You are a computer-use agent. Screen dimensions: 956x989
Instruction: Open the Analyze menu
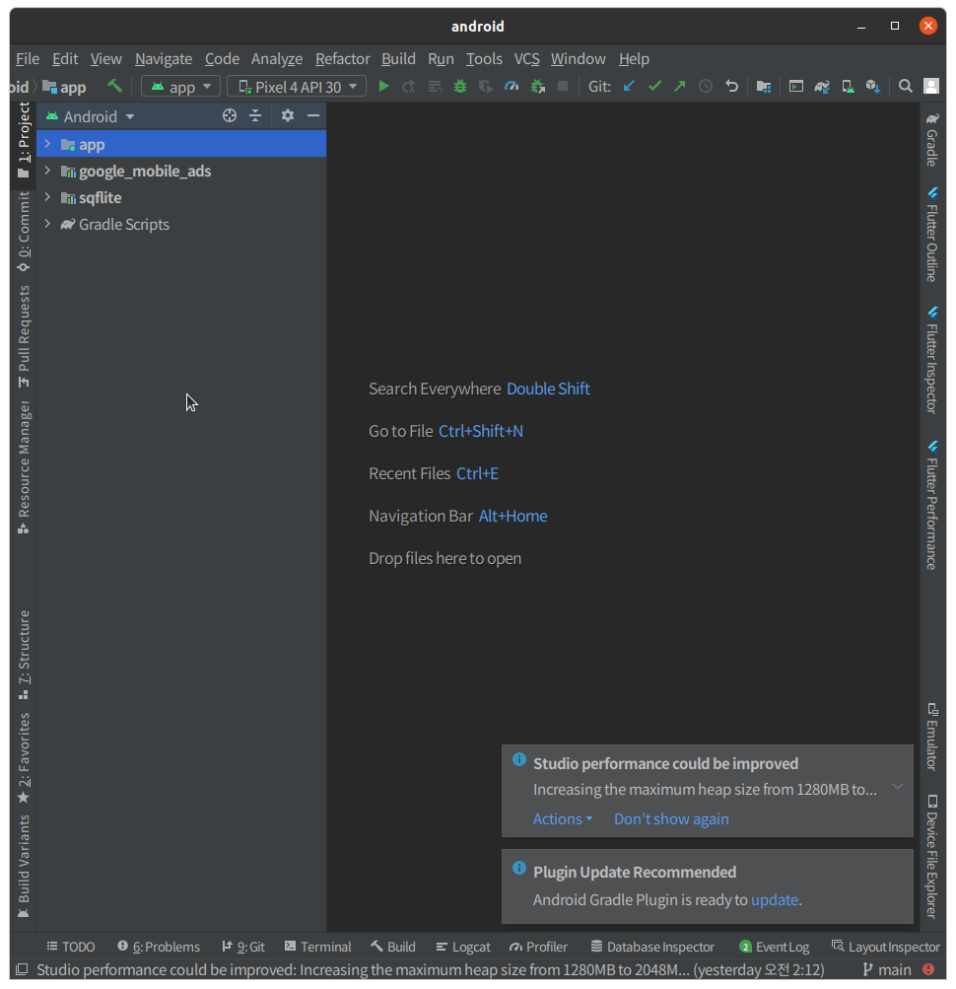pos(277,58)
